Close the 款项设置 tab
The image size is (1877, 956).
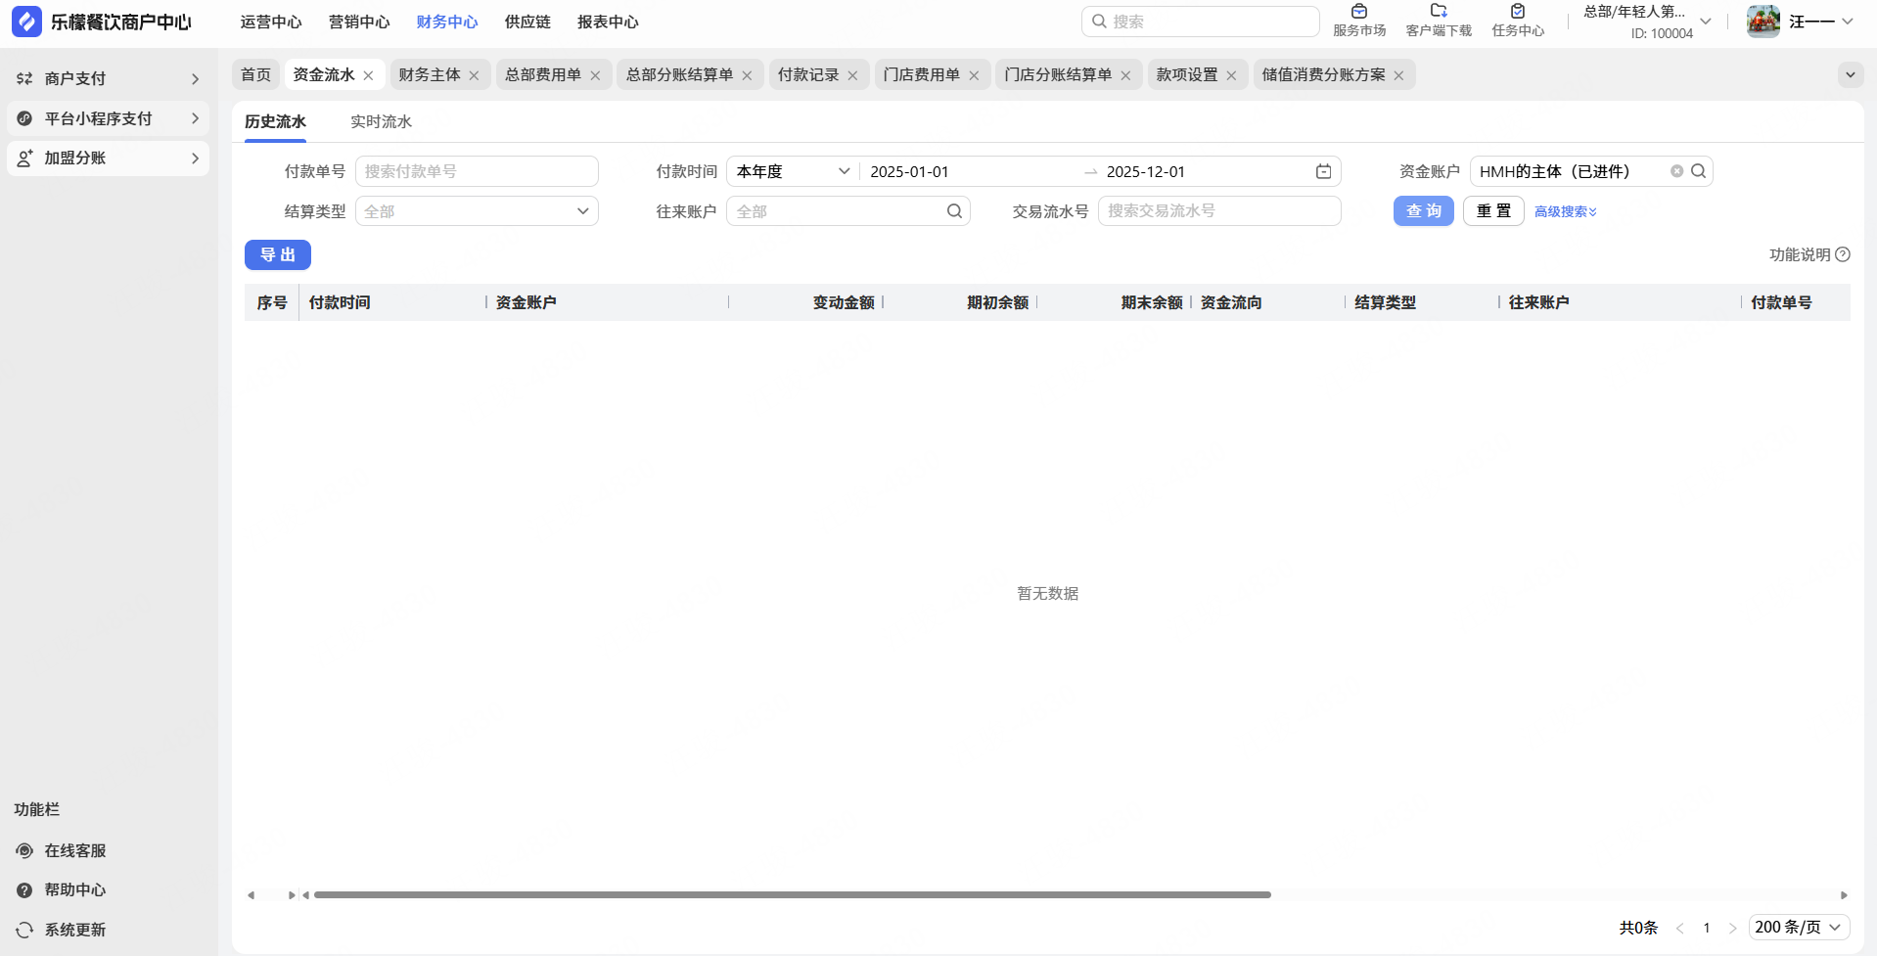[x=1231, y=75]
